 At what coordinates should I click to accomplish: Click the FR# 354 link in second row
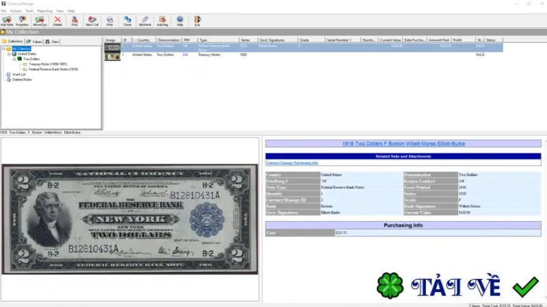click(185, 55)
